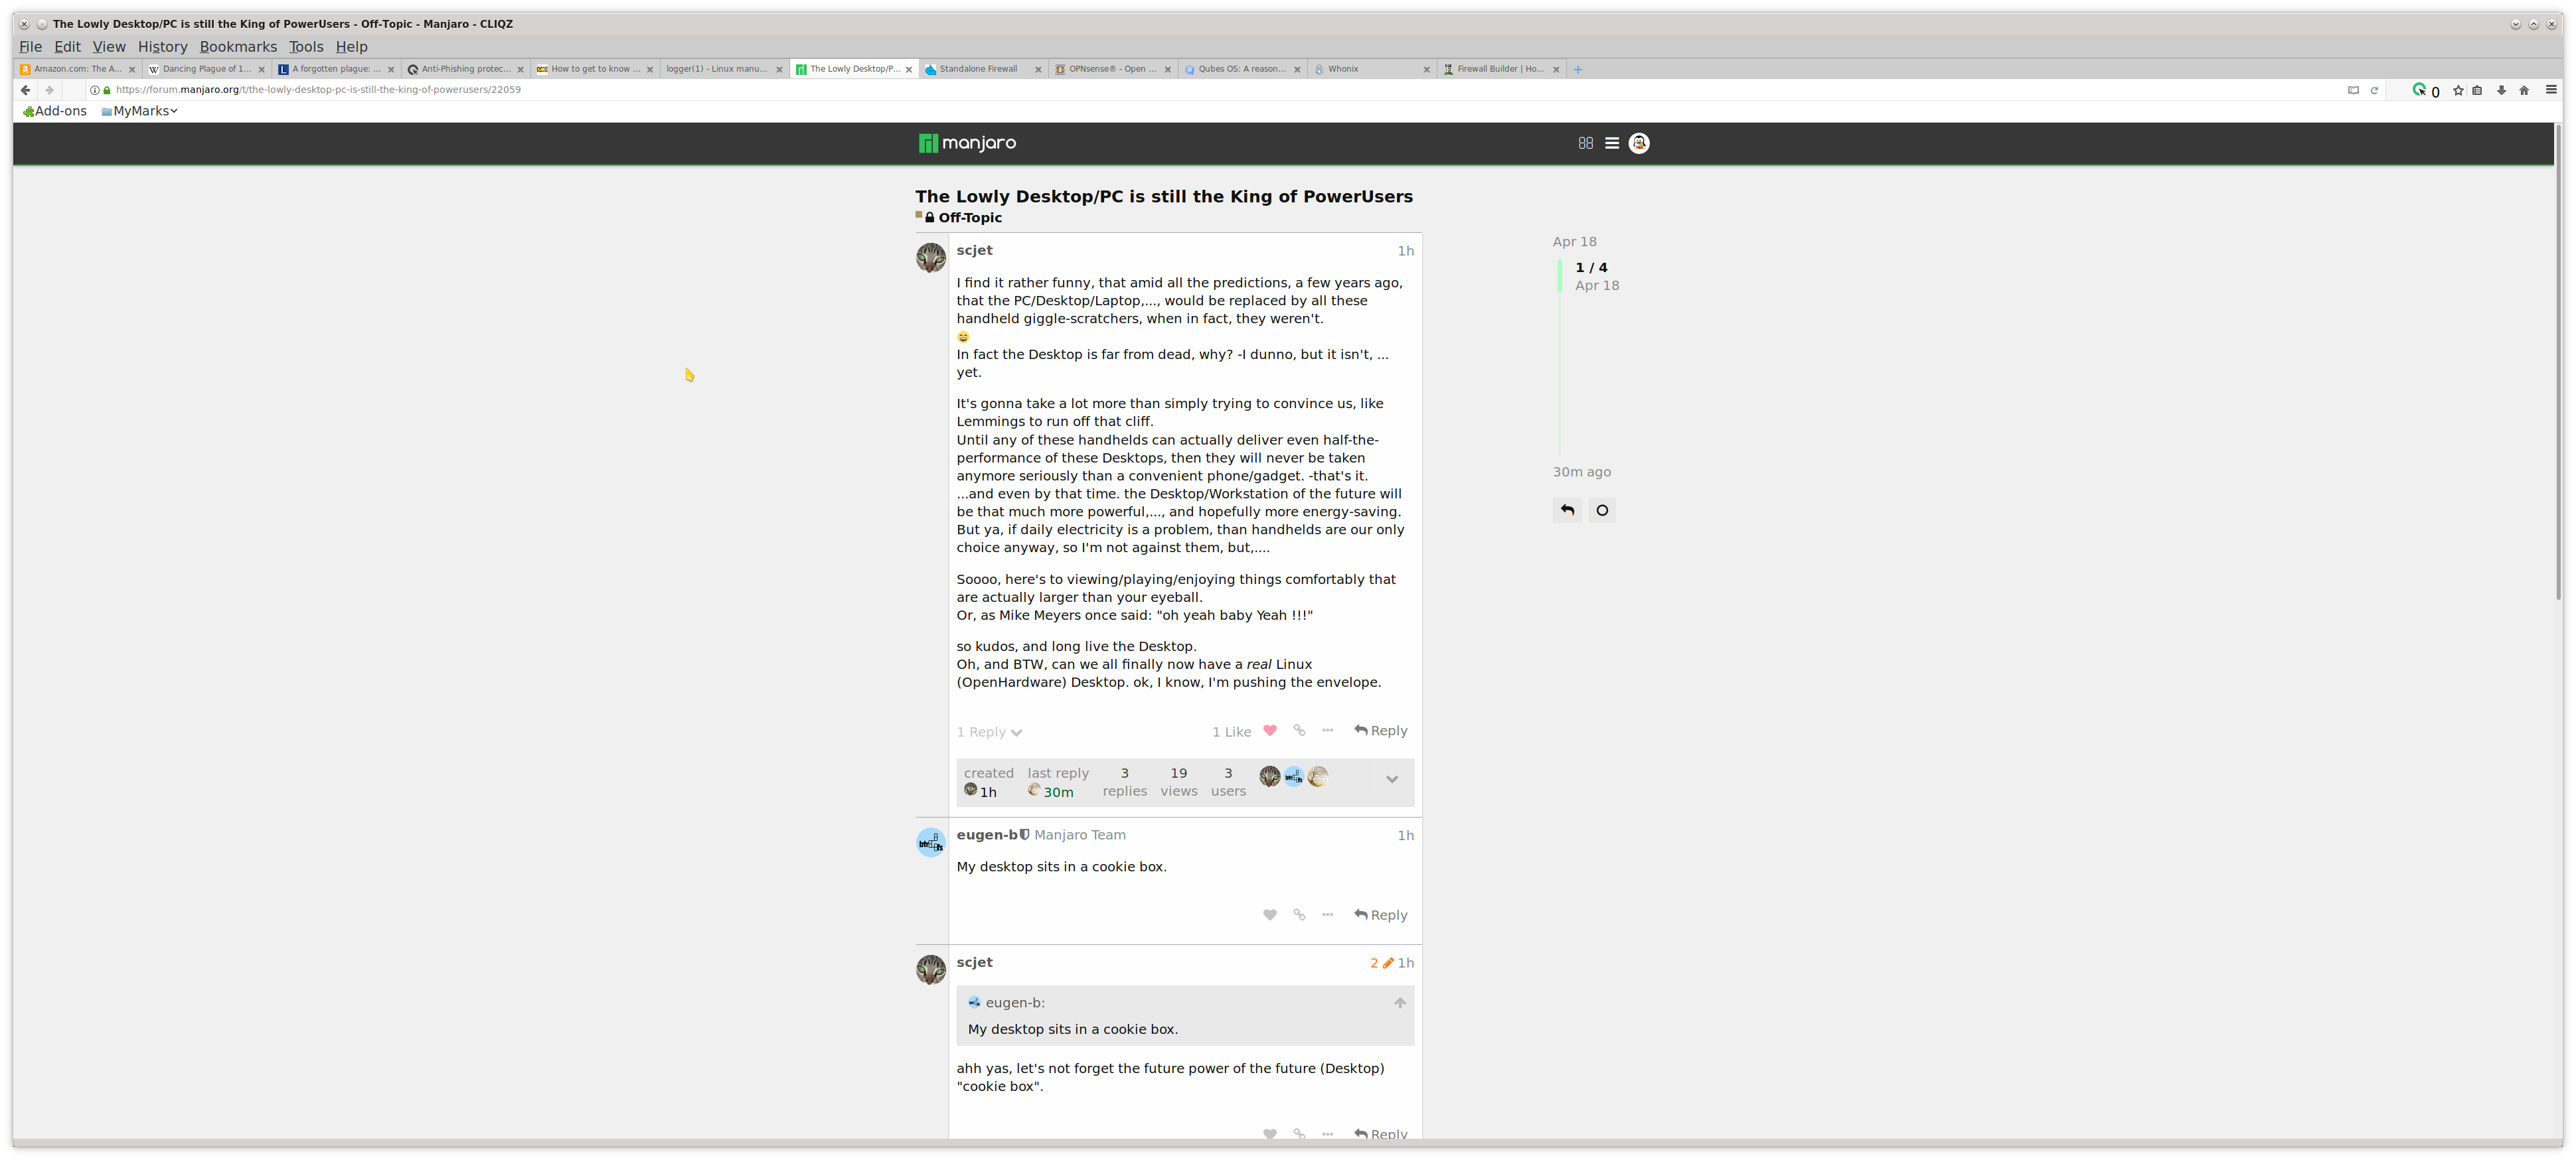Bookmark this page with the star icon
Image resolution: width=2576 pixels, height=1160 pixels.
tap(2458, 90)
